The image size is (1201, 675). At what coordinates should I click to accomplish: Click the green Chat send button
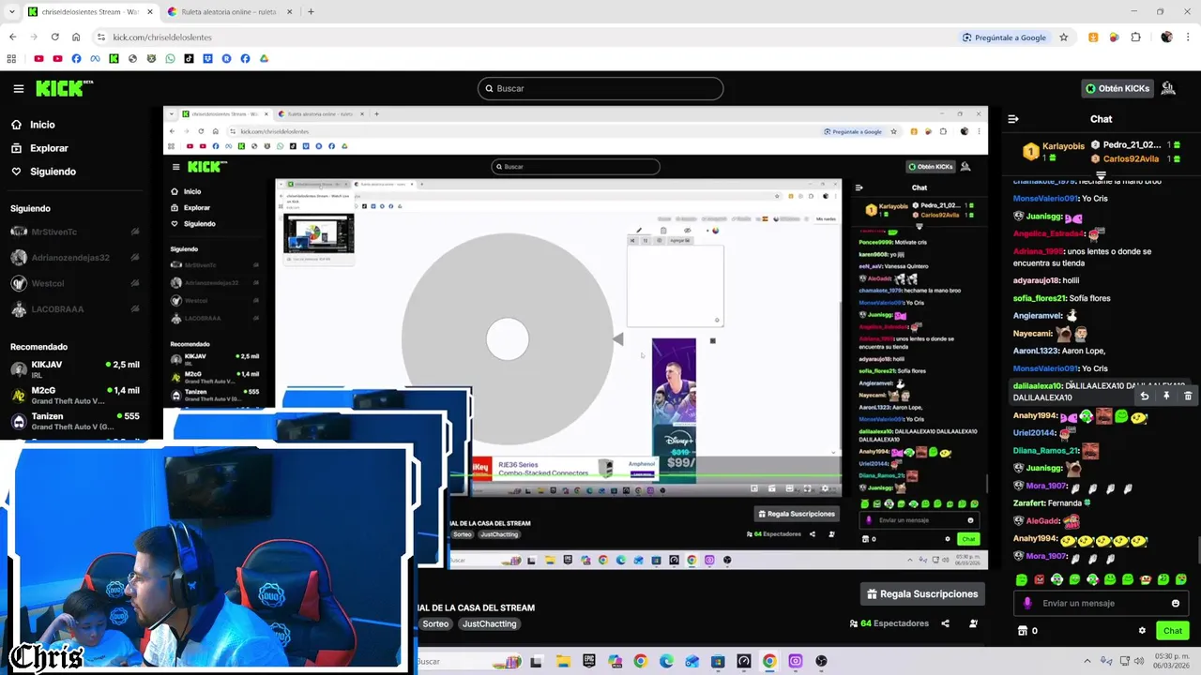point(1172,631)
